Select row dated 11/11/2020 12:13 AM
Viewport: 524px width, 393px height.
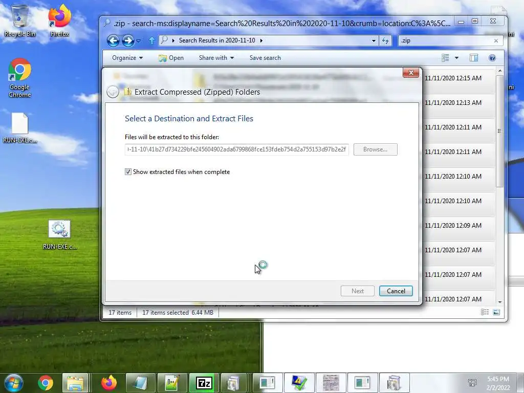pyautogui.click(x=458, y=105)
